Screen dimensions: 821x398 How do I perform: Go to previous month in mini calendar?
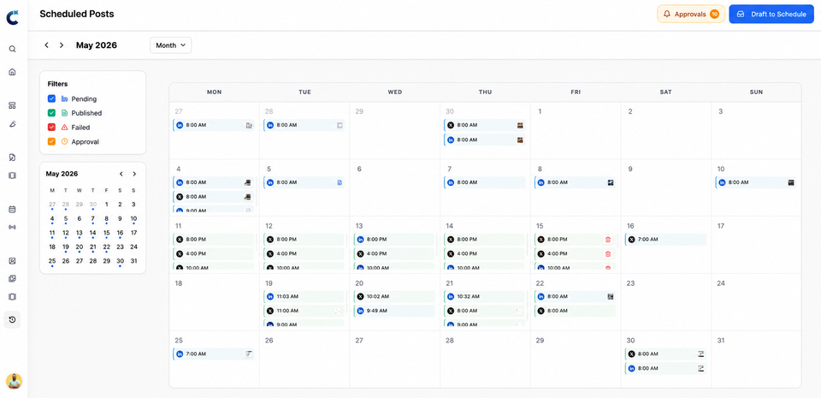click(x=121, y=174)
